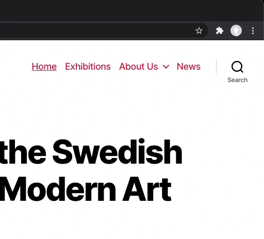
Task: Click the "Modern Art" heading line
Action: pyautogui.click(x=86, y=189)
